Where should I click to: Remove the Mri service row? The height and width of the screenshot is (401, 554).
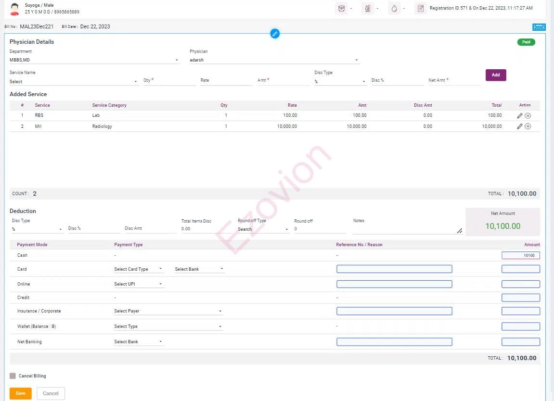528,126
